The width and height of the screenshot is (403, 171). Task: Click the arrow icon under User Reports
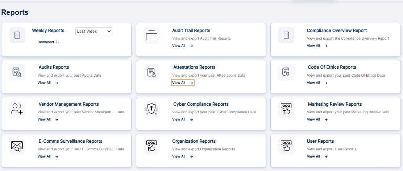coord(326,156)
